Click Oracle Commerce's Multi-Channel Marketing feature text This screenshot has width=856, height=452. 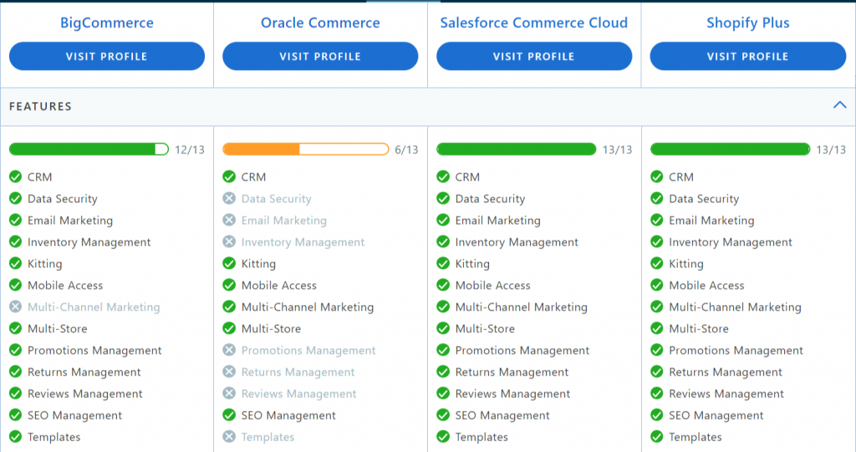pos(308,307)
